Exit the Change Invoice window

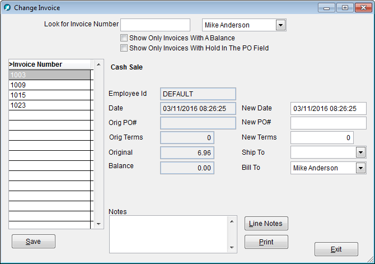coord(336,249)
